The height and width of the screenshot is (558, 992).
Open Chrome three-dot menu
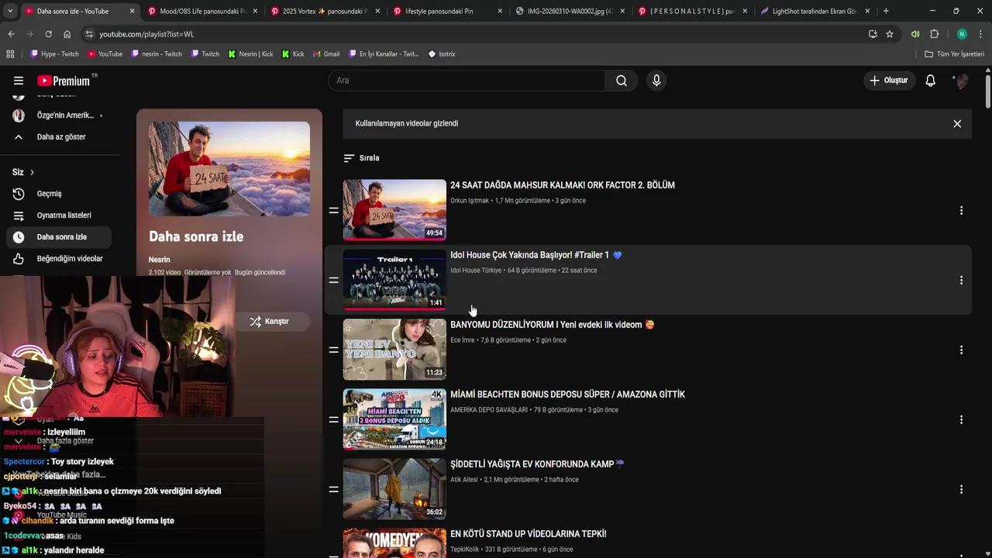point(980,34)
